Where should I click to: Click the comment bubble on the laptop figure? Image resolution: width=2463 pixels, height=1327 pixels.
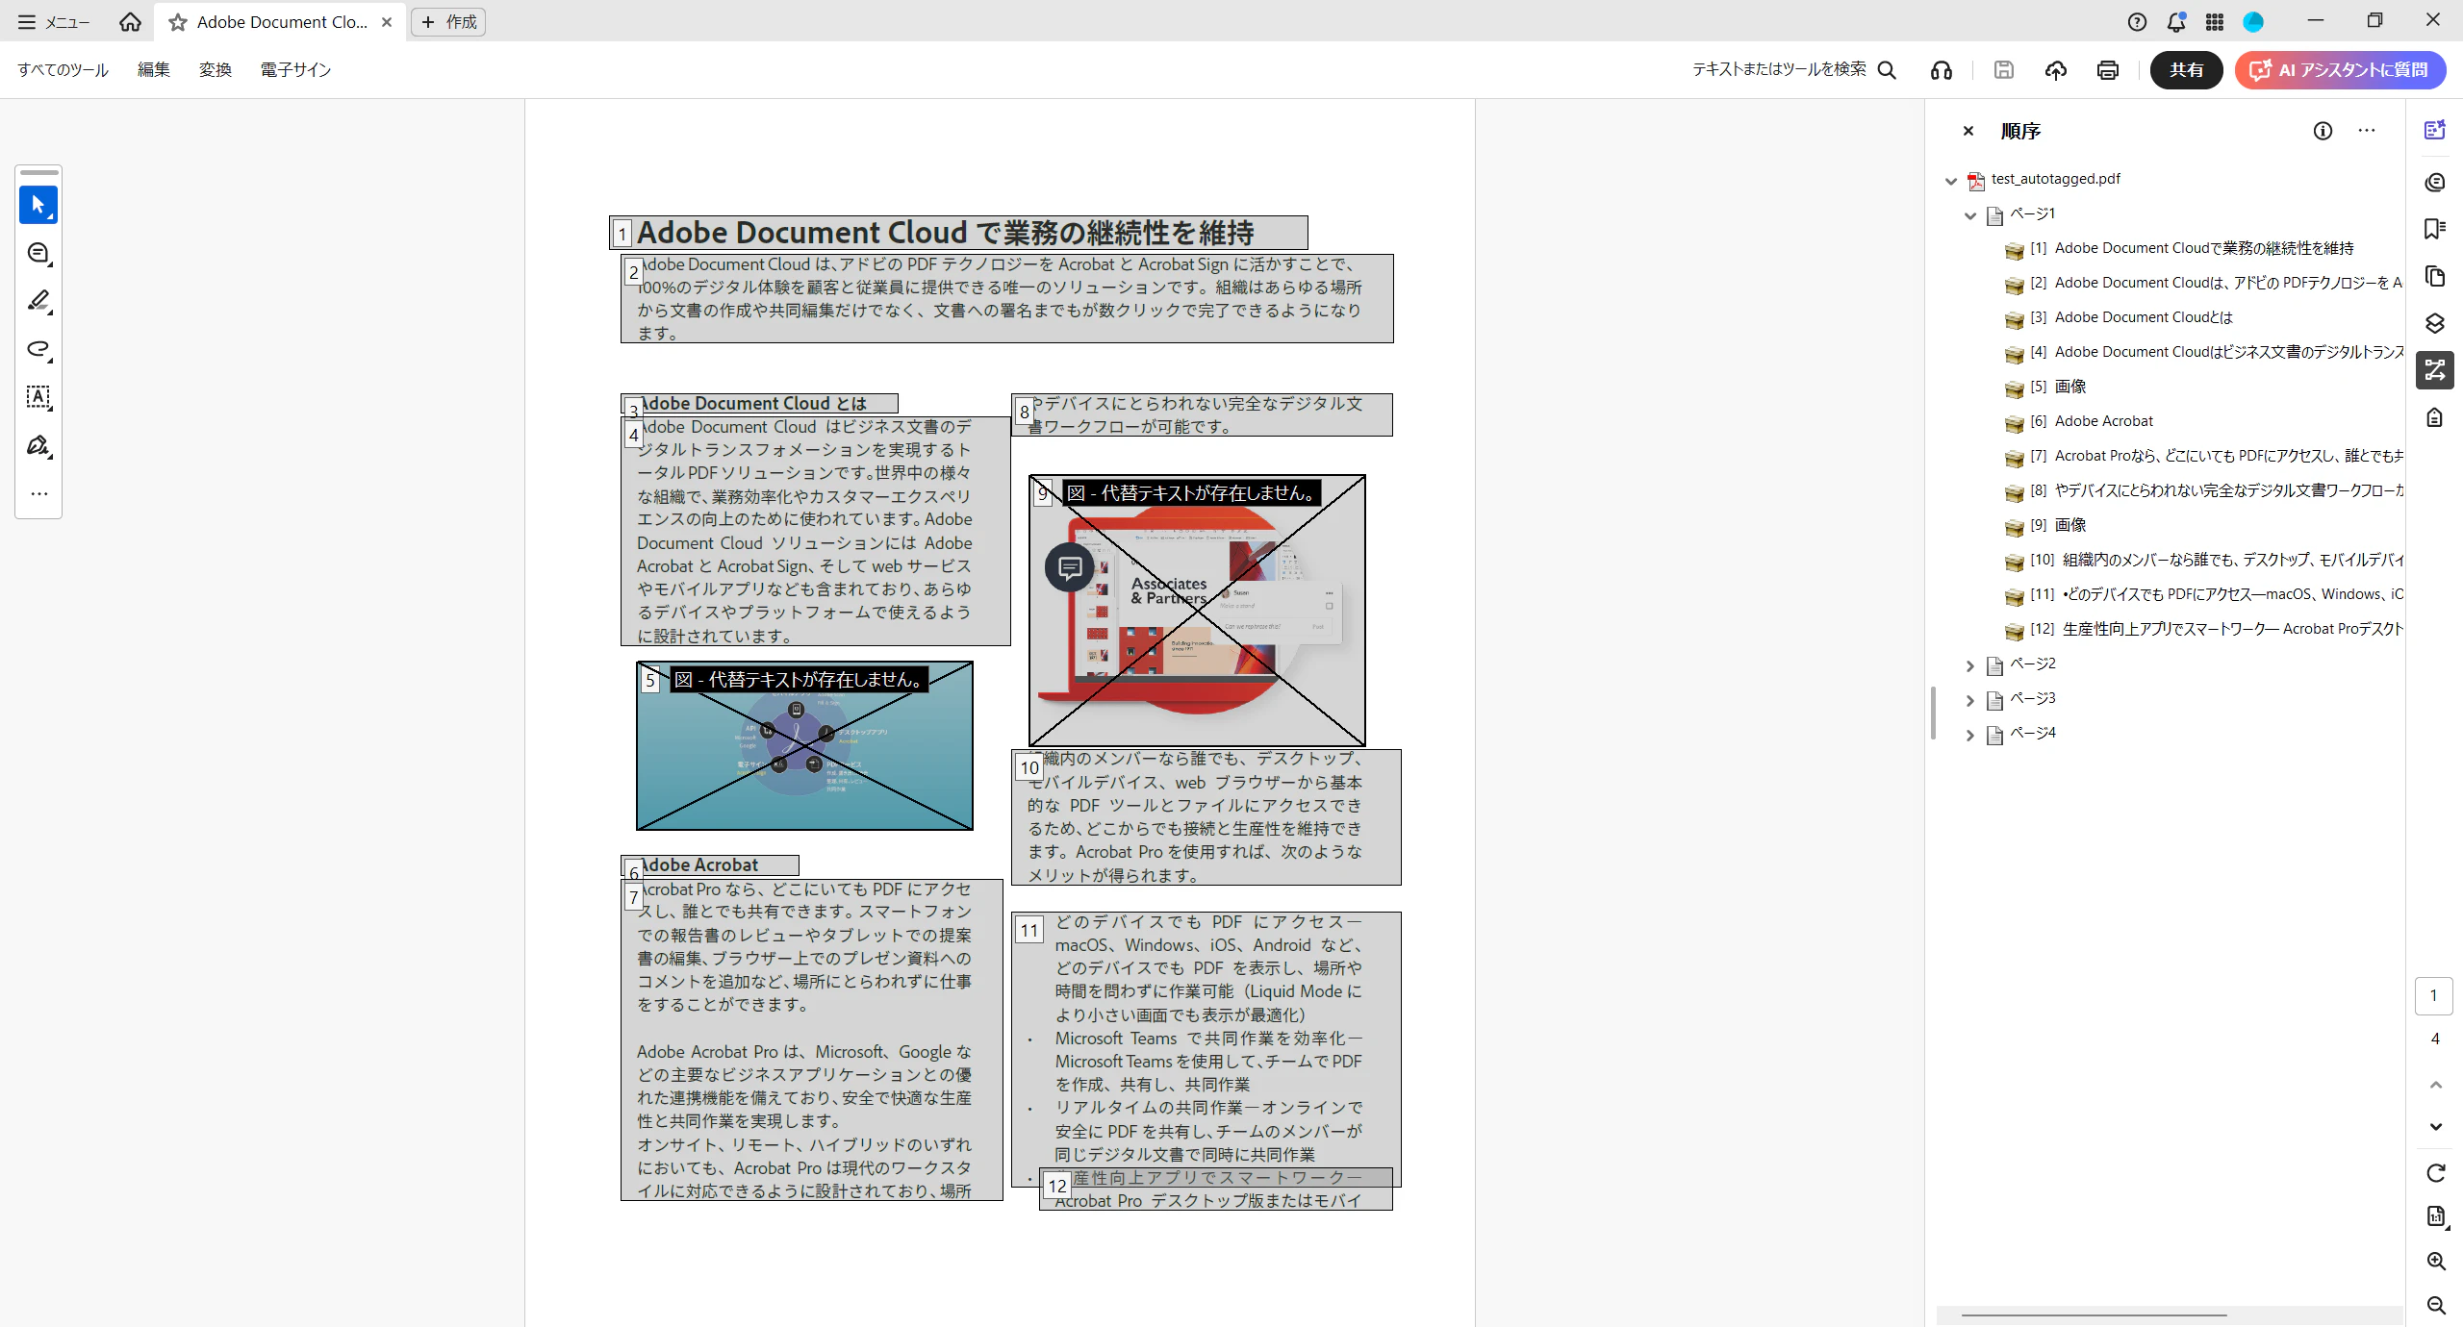coord(1069,567)
